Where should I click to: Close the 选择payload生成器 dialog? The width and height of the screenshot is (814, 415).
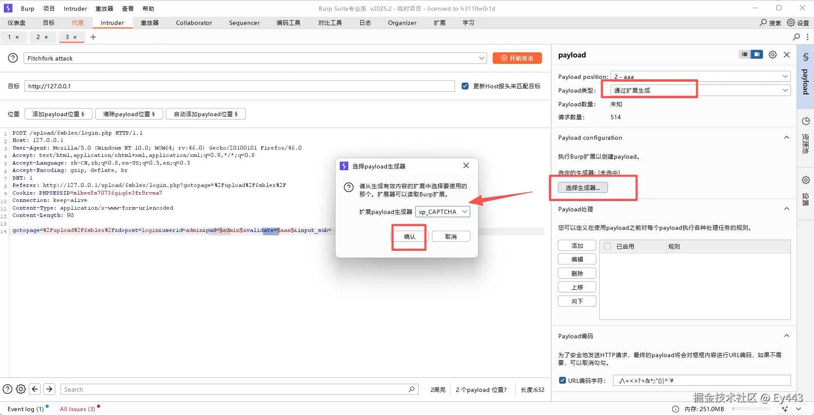[466, 165]
